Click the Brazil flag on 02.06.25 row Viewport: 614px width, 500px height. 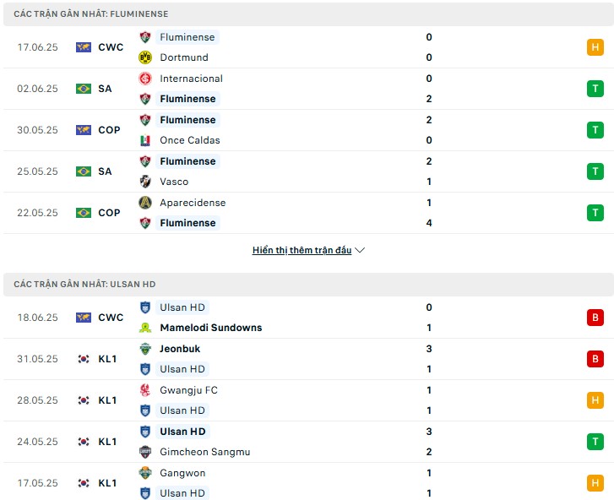click(84, 89)
